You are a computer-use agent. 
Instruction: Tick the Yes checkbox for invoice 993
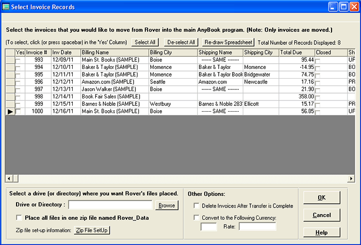pyautogui.click(x=19, y=60)
